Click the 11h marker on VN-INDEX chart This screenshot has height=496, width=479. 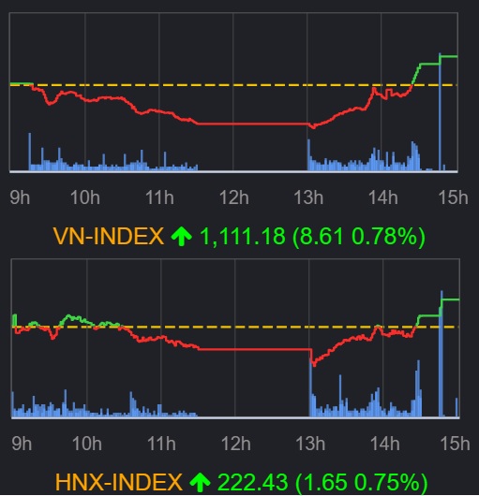(x=159, y=197)
